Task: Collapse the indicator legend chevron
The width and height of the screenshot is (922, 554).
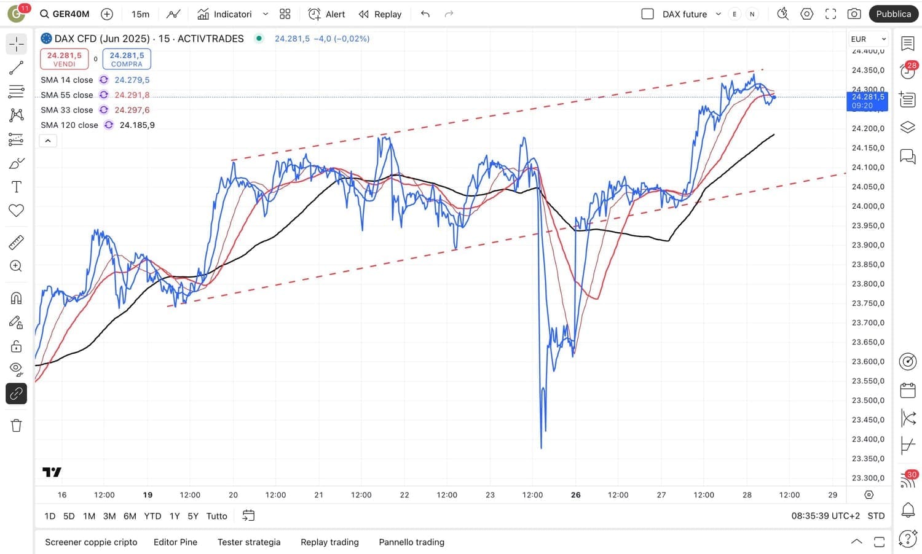Action: pyautogui.click(x=48, y=141)
